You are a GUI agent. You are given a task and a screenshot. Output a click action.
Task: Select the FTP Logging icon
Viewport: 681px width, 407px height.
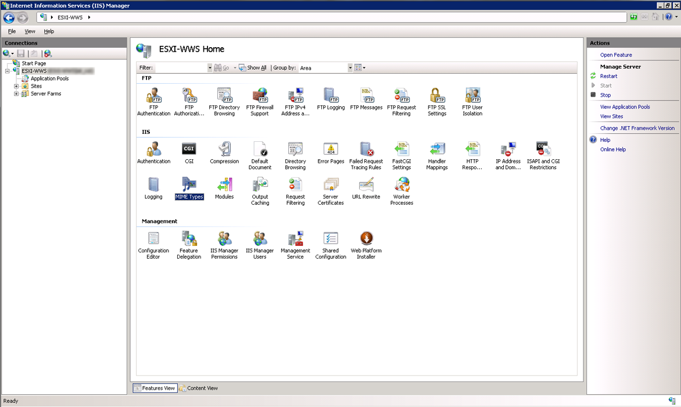pos(331,99)
